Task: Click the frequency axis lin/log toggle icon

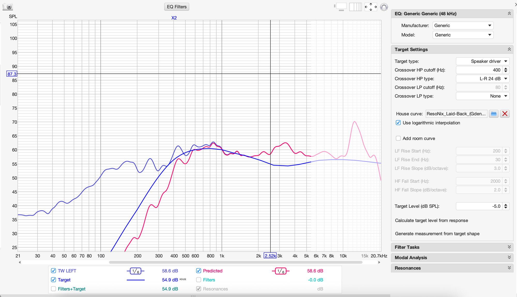Action: [355, 7]
